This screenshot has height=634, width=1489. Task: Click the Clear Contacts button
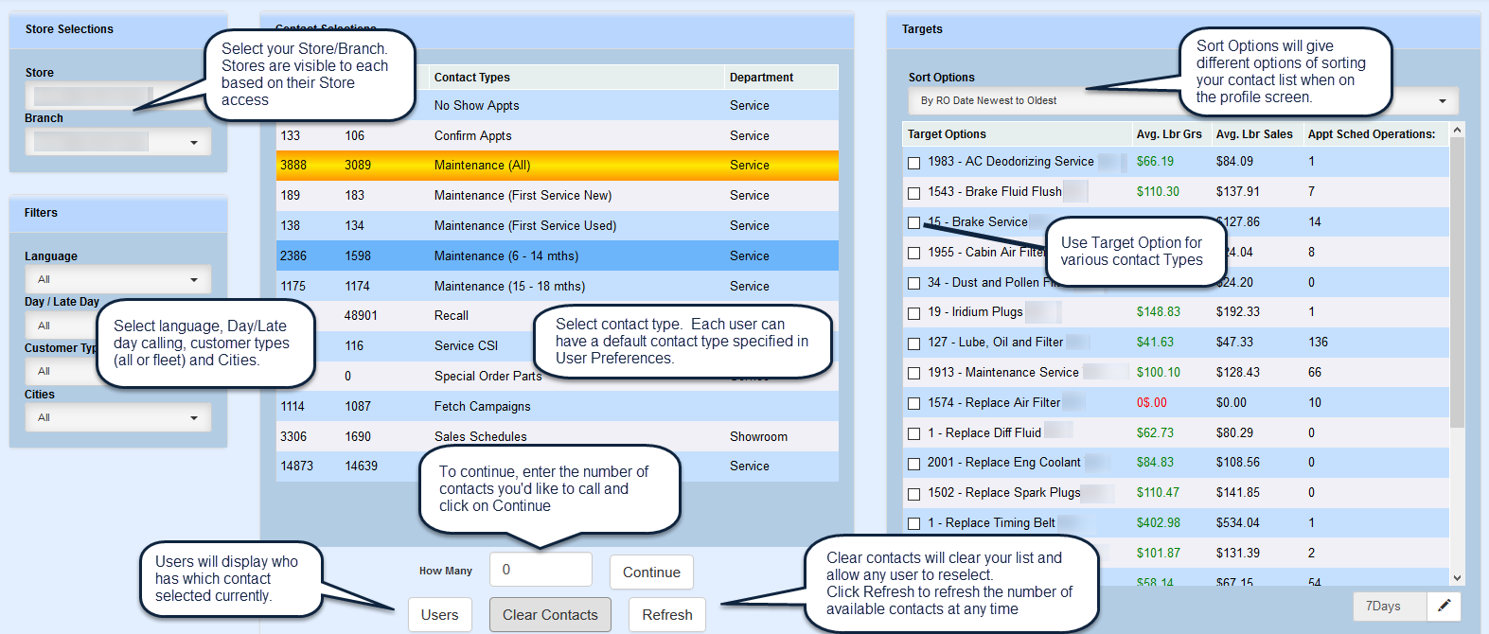tap(550, 615)
